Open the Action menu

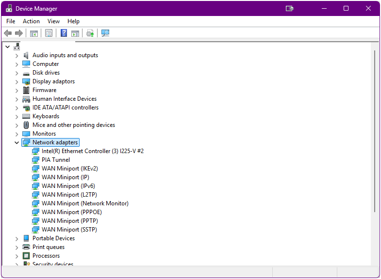[31, 21]
